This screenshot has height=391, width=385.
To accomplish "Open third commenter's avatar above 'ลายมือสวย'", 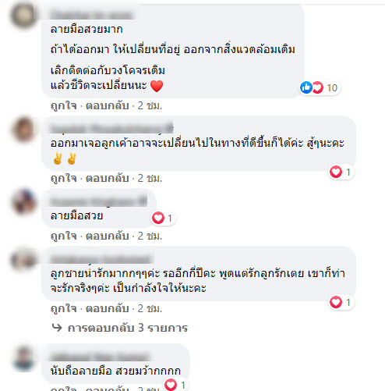I will [23, 202].
